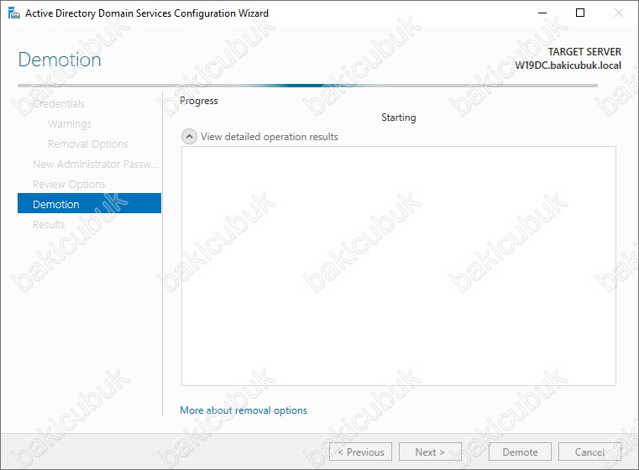Click inside the detailed operation results box

coord(399,266)
